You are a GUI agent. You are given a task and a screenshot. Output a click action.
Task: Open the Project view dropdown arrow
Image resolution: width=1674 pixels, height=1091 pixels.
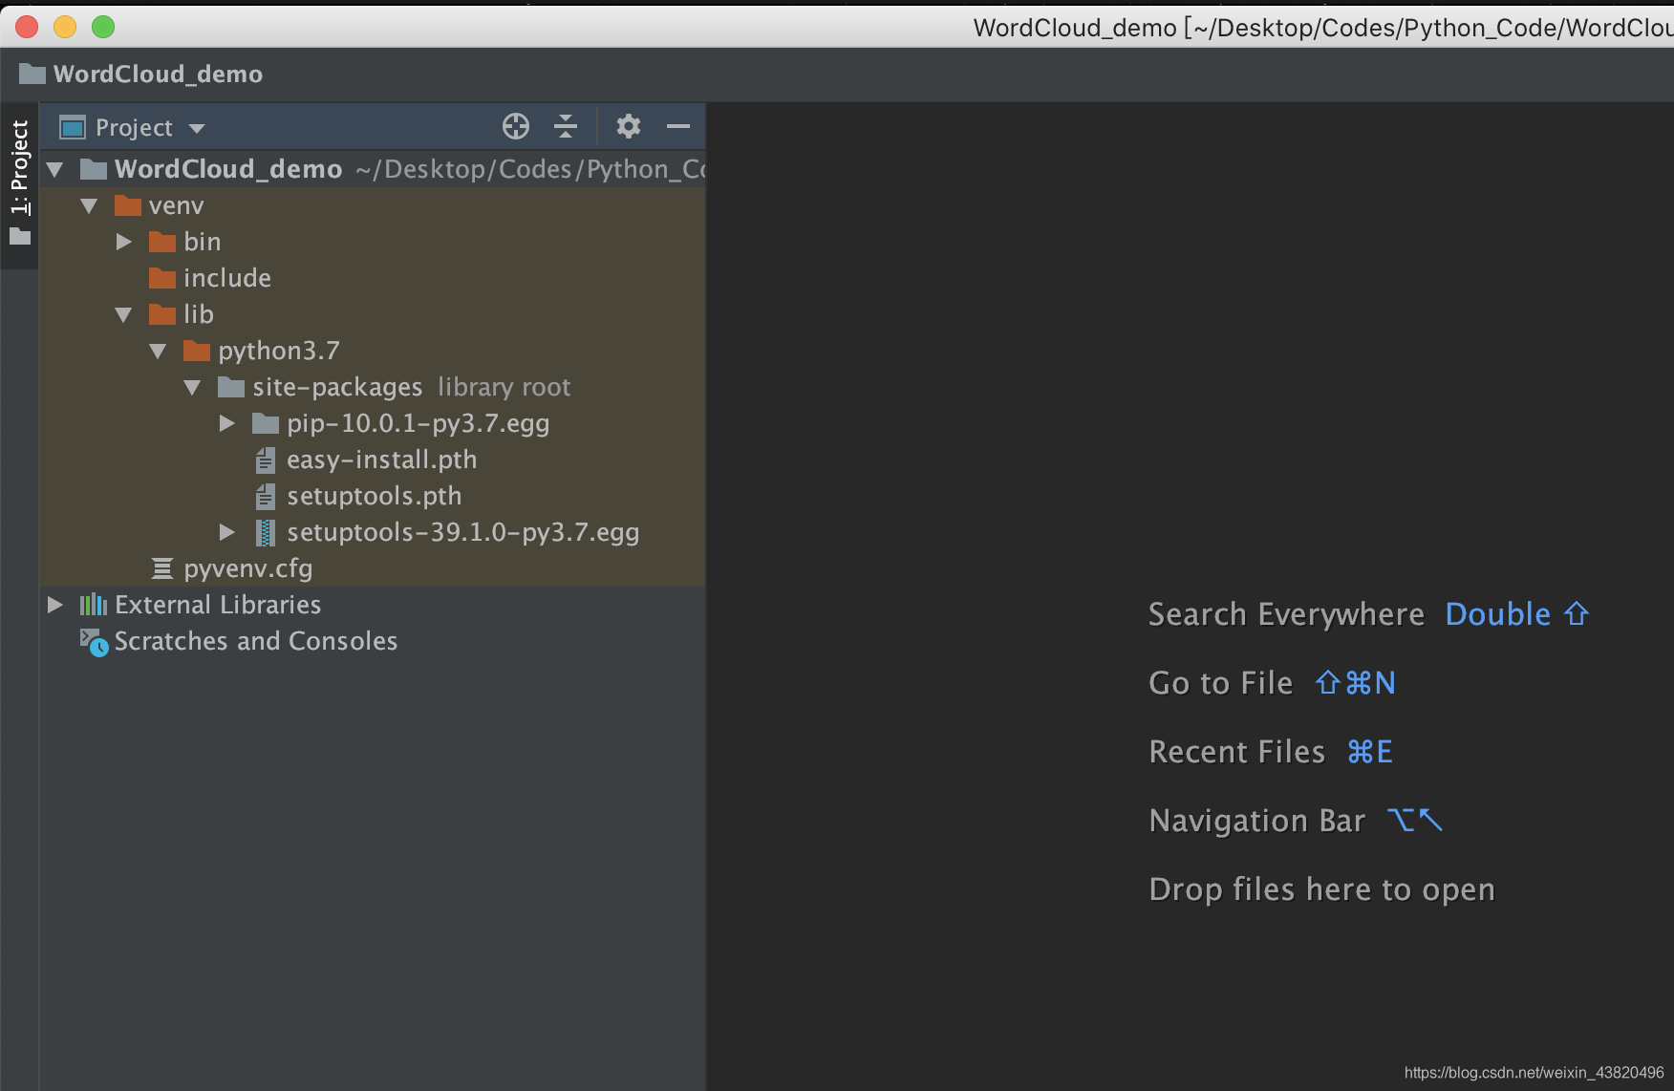click(x=197, y=128)
